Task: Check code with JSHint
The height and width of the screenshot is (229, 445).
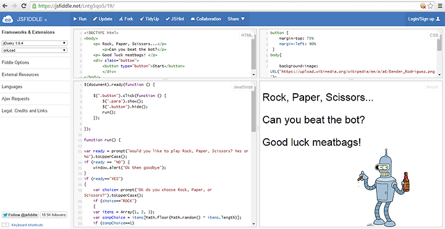Action: point(174,19)
